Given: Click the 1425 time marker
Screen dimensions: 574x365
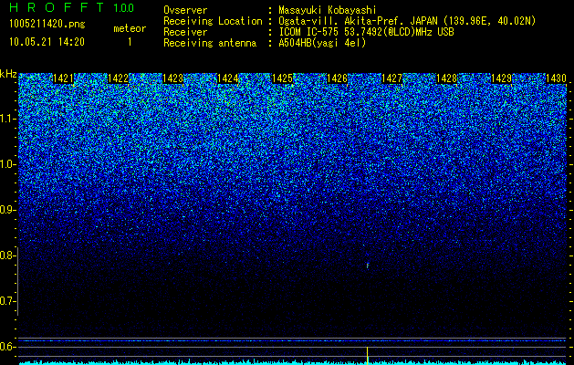Looking at the screenshot, I should coord(282,78).
